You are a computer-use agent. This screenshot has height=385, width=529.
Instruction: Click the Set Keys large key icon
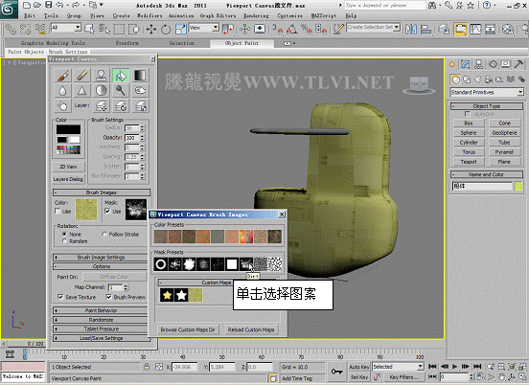(336, 372)
